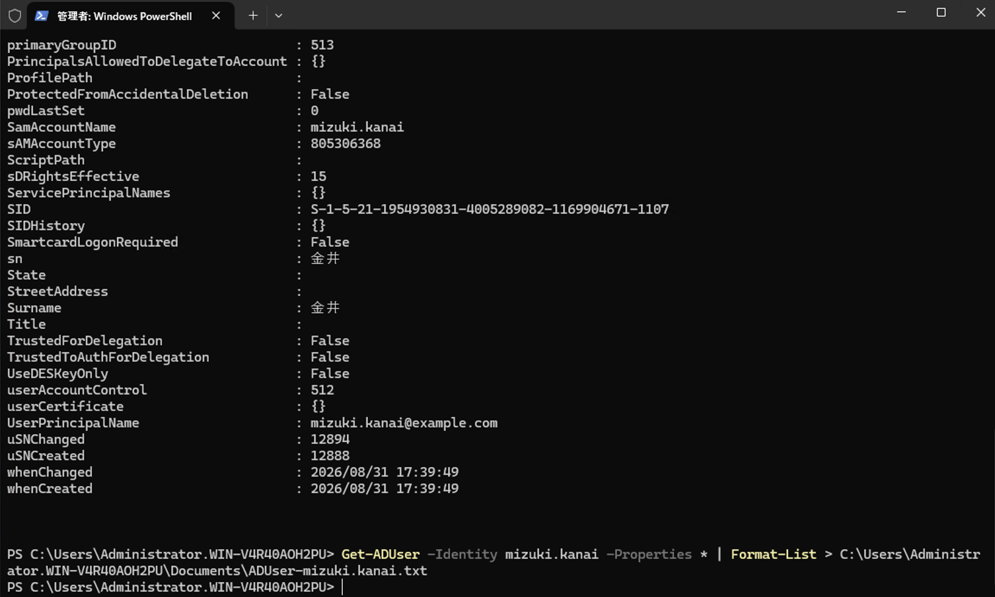Image resolution: width=995 pixels, height=597 pixels.
Task: Click at the current prompt cursor
Action: tap(342, 587)
